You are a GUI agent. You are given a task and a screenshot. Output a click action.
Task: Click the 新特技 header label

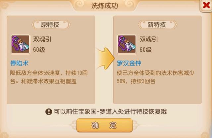157,25
